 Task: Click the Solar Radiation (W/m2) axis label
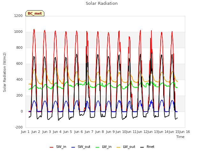[x=4, y=72]
